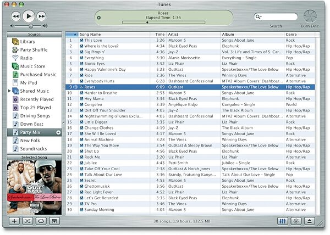Uncheck the Roses song checkbox

click(81, 87)
